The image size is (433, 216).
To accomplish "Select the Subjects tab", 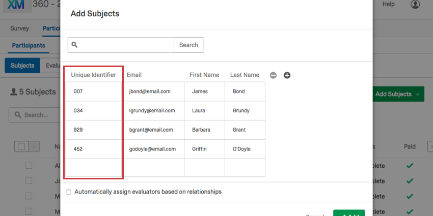I will tap(22, 66).
